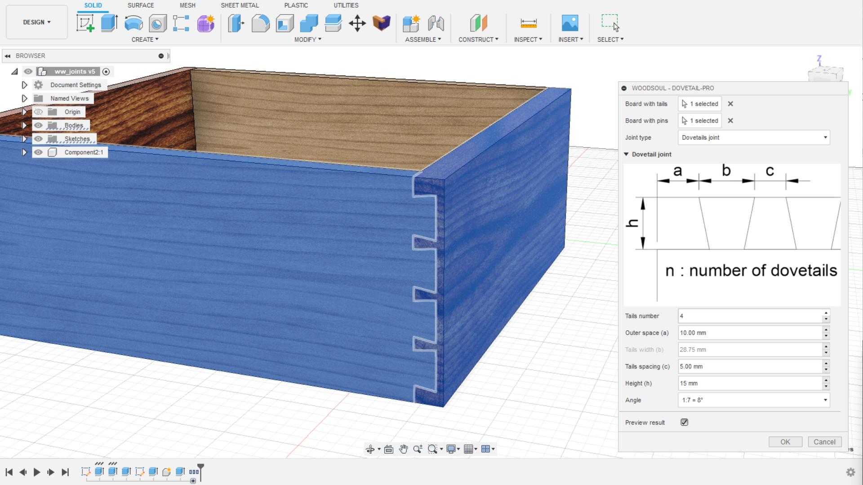863x485 pixels.
Task: Open the Revolve tool
Action: click(133, 23)
